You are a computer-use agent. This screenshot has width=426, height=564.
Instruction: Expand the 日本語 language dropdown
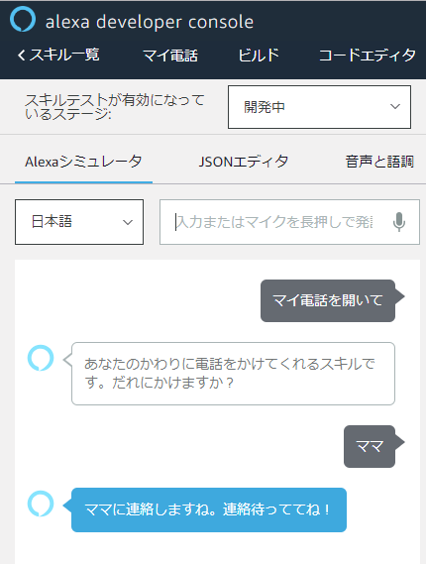tap(79, 222)
